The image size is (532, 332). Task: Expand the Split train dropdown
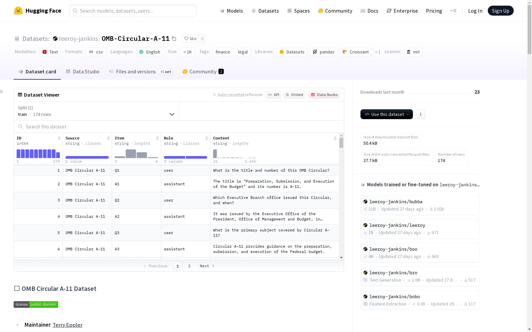coord(96,111)
